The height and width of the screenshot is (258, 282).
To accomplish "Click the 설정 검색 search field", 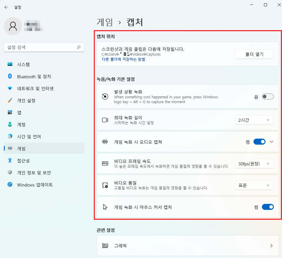I will 44,47.
